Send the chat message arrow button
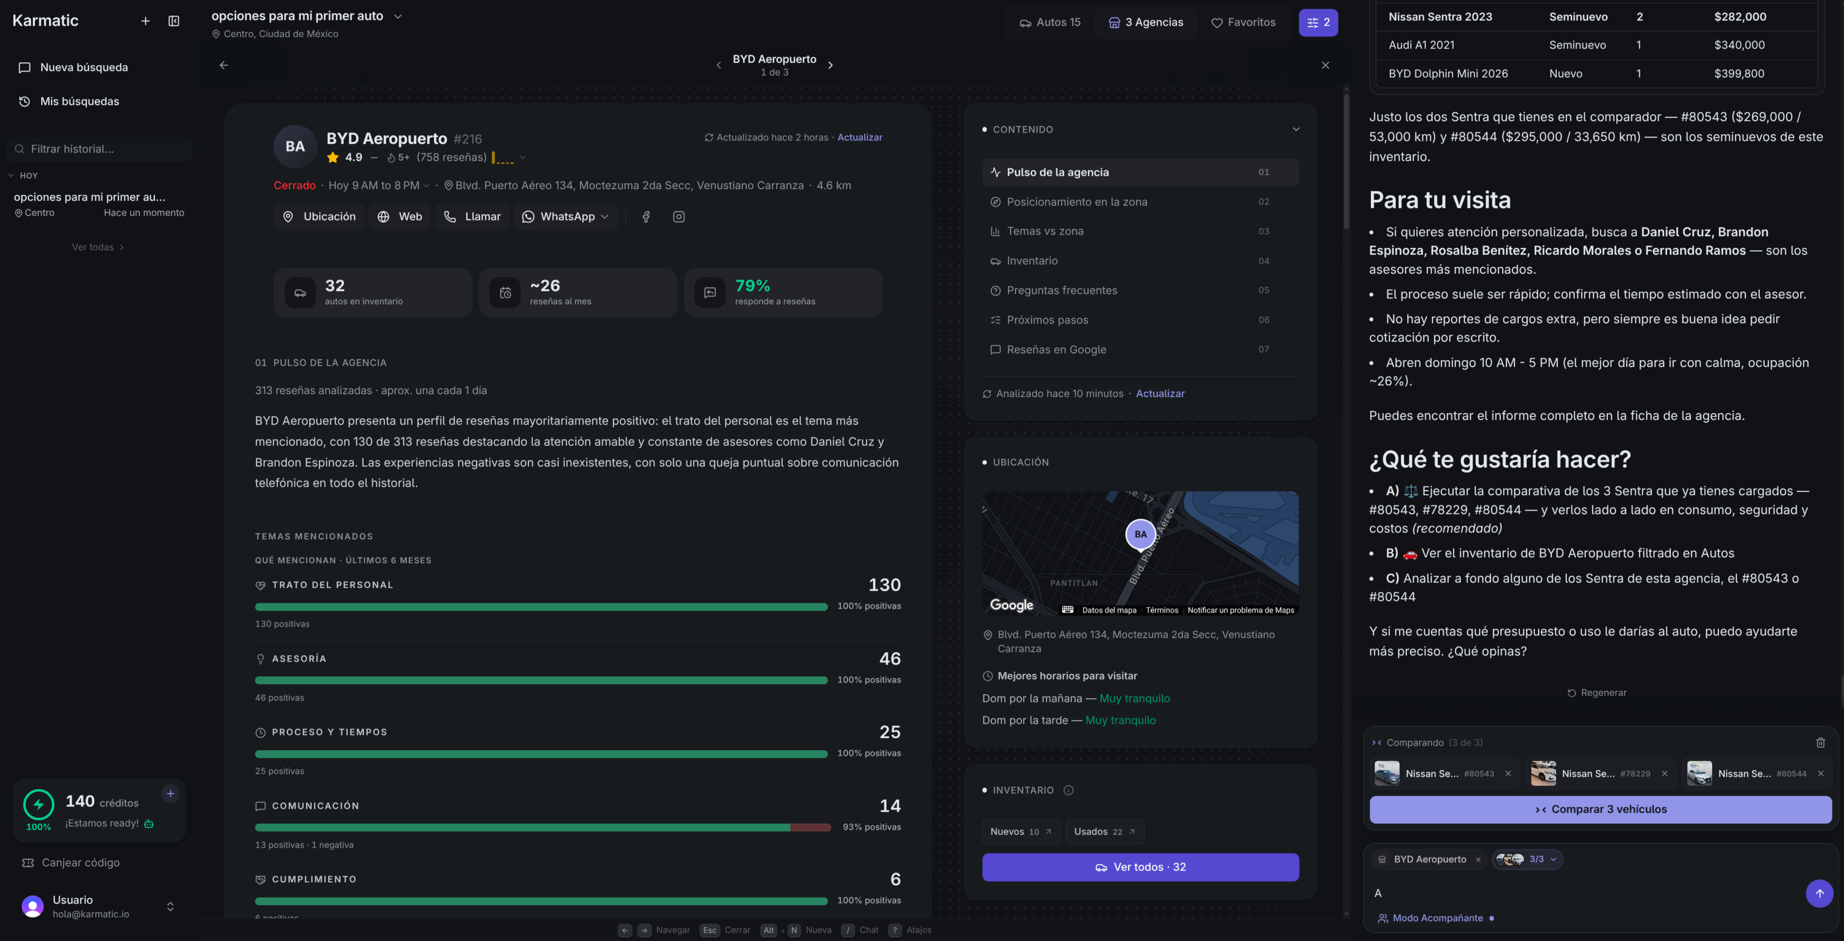 (x=1819, y=893)
